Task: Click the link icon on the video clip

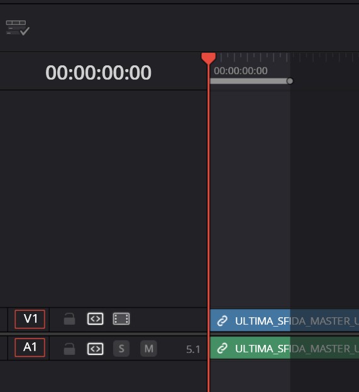Action: [x=222, y=321]
